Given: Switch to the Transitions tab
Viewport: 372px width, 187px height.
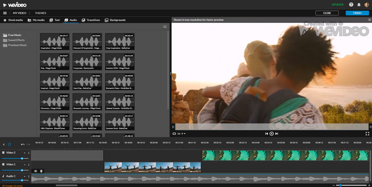Looking at the screenshot, I should [x=91, y=20].
